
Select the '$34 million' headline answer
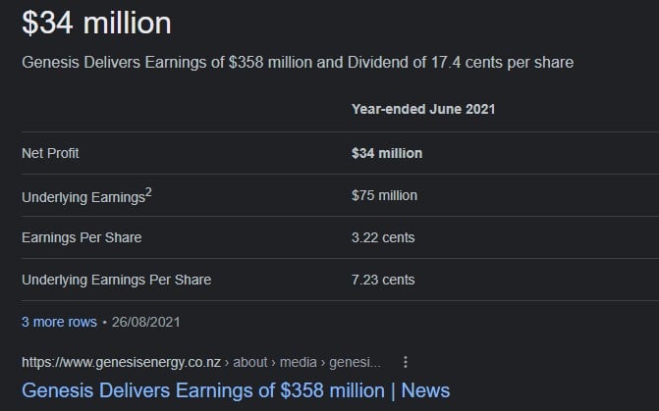[x=96, y=23]
